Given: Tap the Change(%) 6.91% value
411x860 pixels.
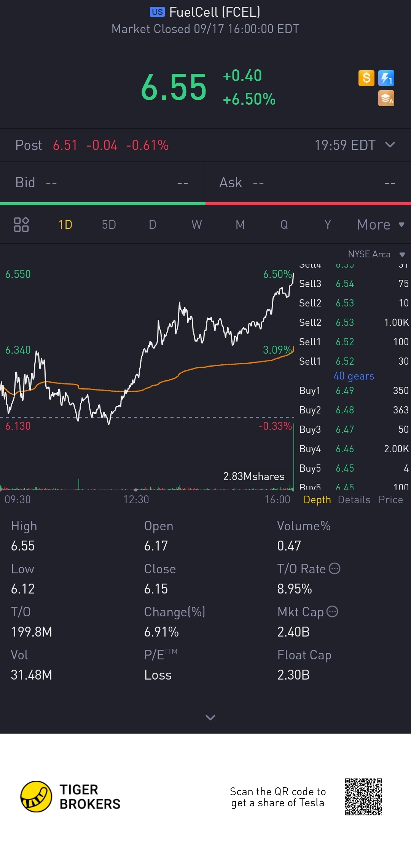Looking at the screenshot, I should 161,632.
